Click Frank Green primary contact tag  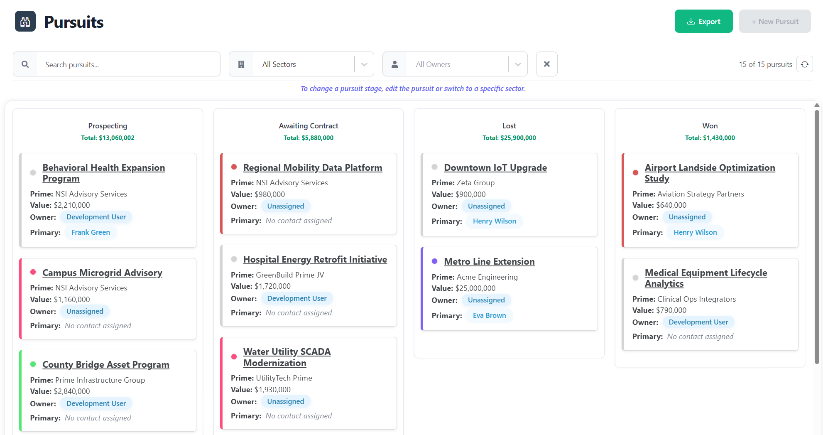(x=91, y=232)
